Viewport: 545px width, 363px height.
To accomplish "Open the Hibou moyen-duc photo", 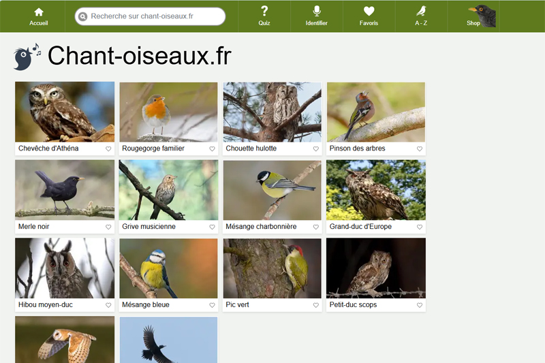I will click(x=65, y=268).
